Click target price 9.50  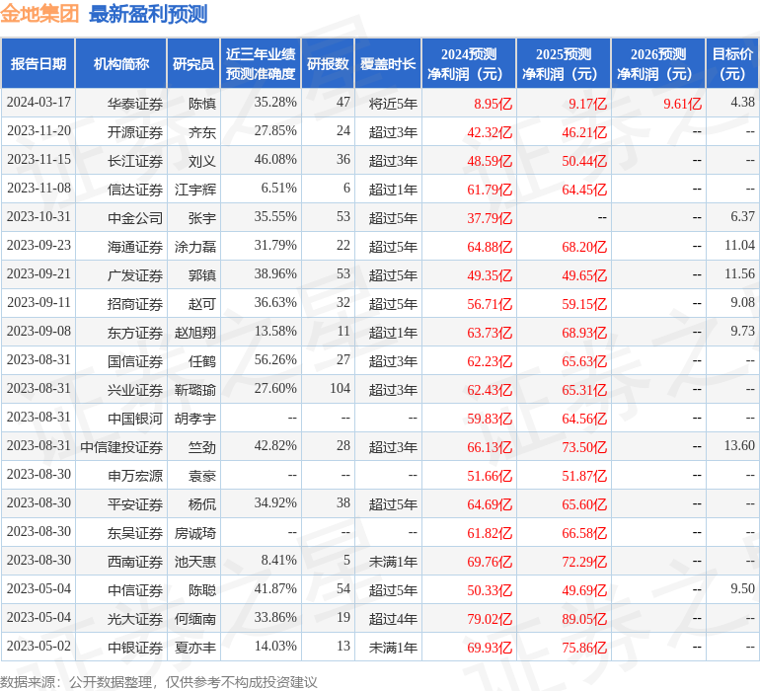coord(742,588)
